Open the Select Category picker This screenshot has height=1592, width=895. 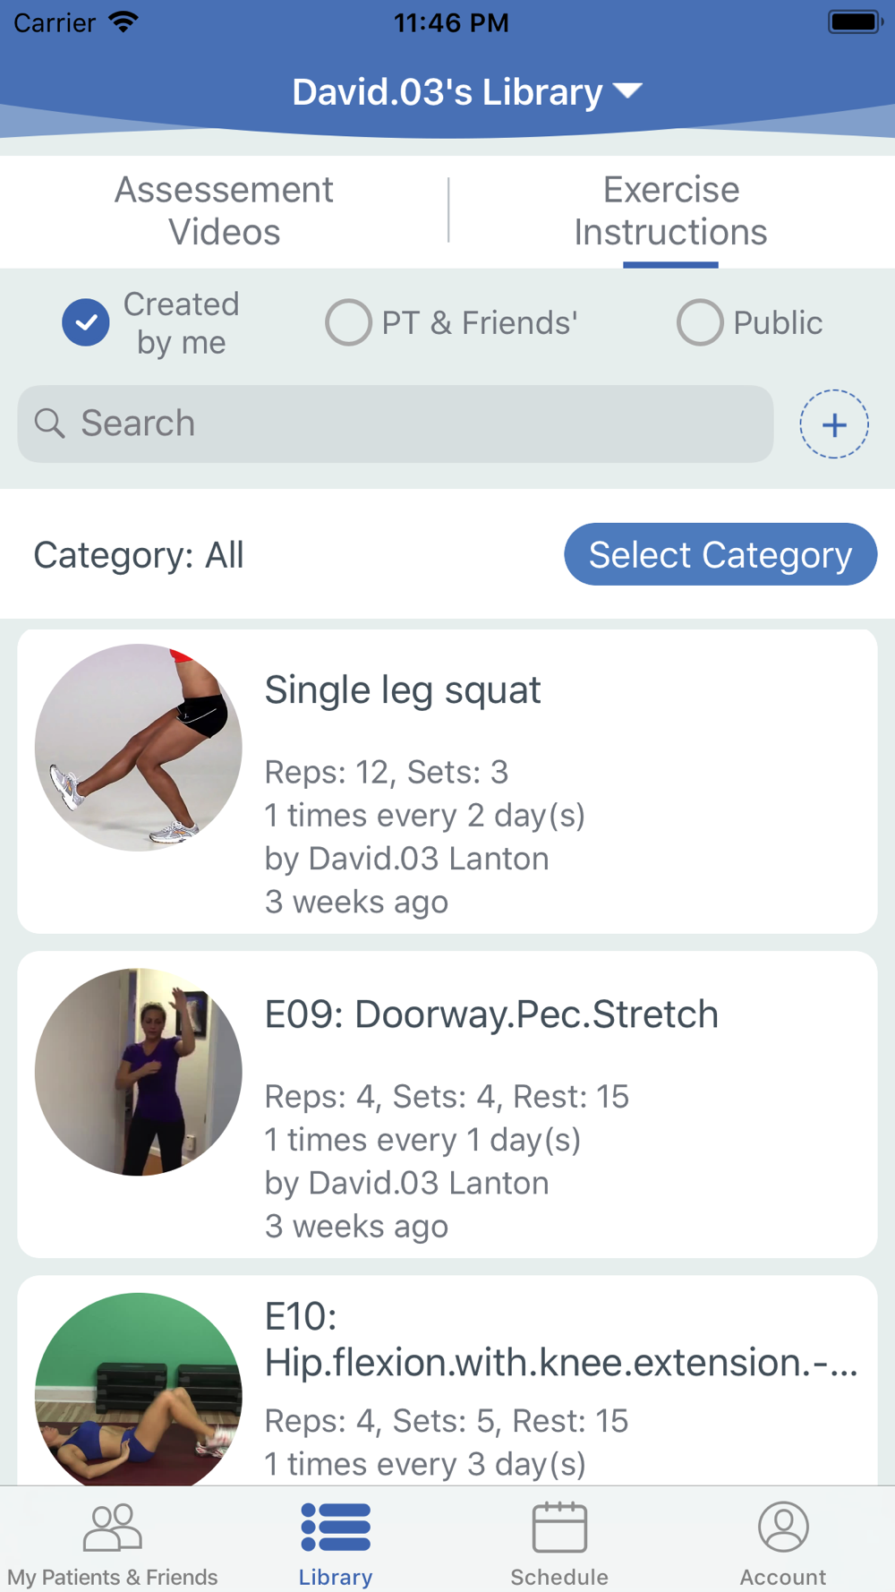coord(720,555)
